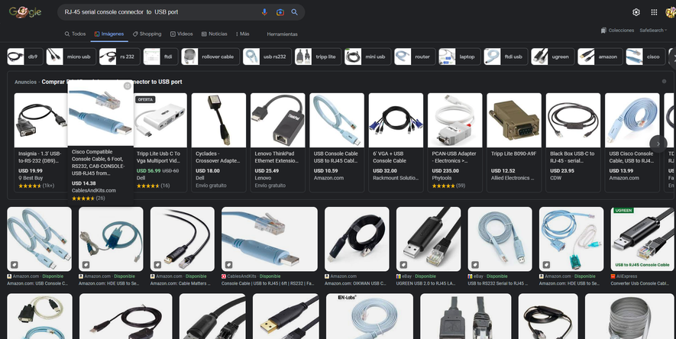Open Google settings gear
This screenshot has width=676, height=339.
636,12
